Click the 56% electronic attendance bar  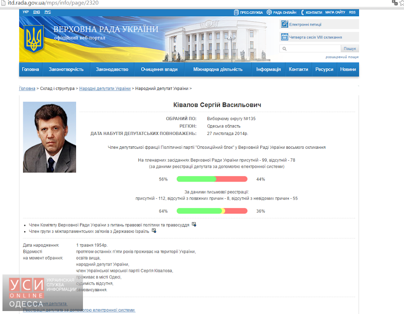pyautogui.click(x=212, y=179)
